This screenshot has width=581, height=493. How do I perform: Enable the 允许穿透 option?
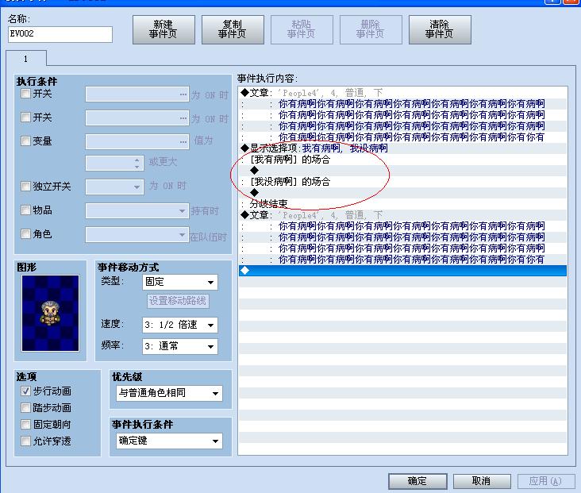click(25, 441)
